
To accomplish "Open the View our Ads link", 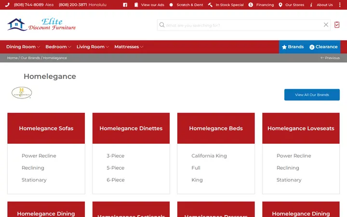I will [152, 5].
